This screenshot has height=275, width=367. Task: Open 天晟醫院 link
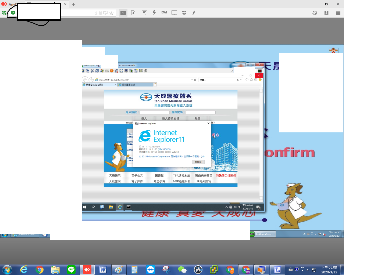[115, 175]
